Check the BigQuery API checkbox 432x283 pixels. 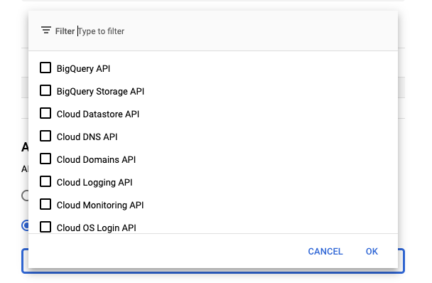[45, 68]
